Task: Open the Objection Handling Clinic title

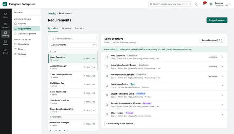Action: click(123, 94)
